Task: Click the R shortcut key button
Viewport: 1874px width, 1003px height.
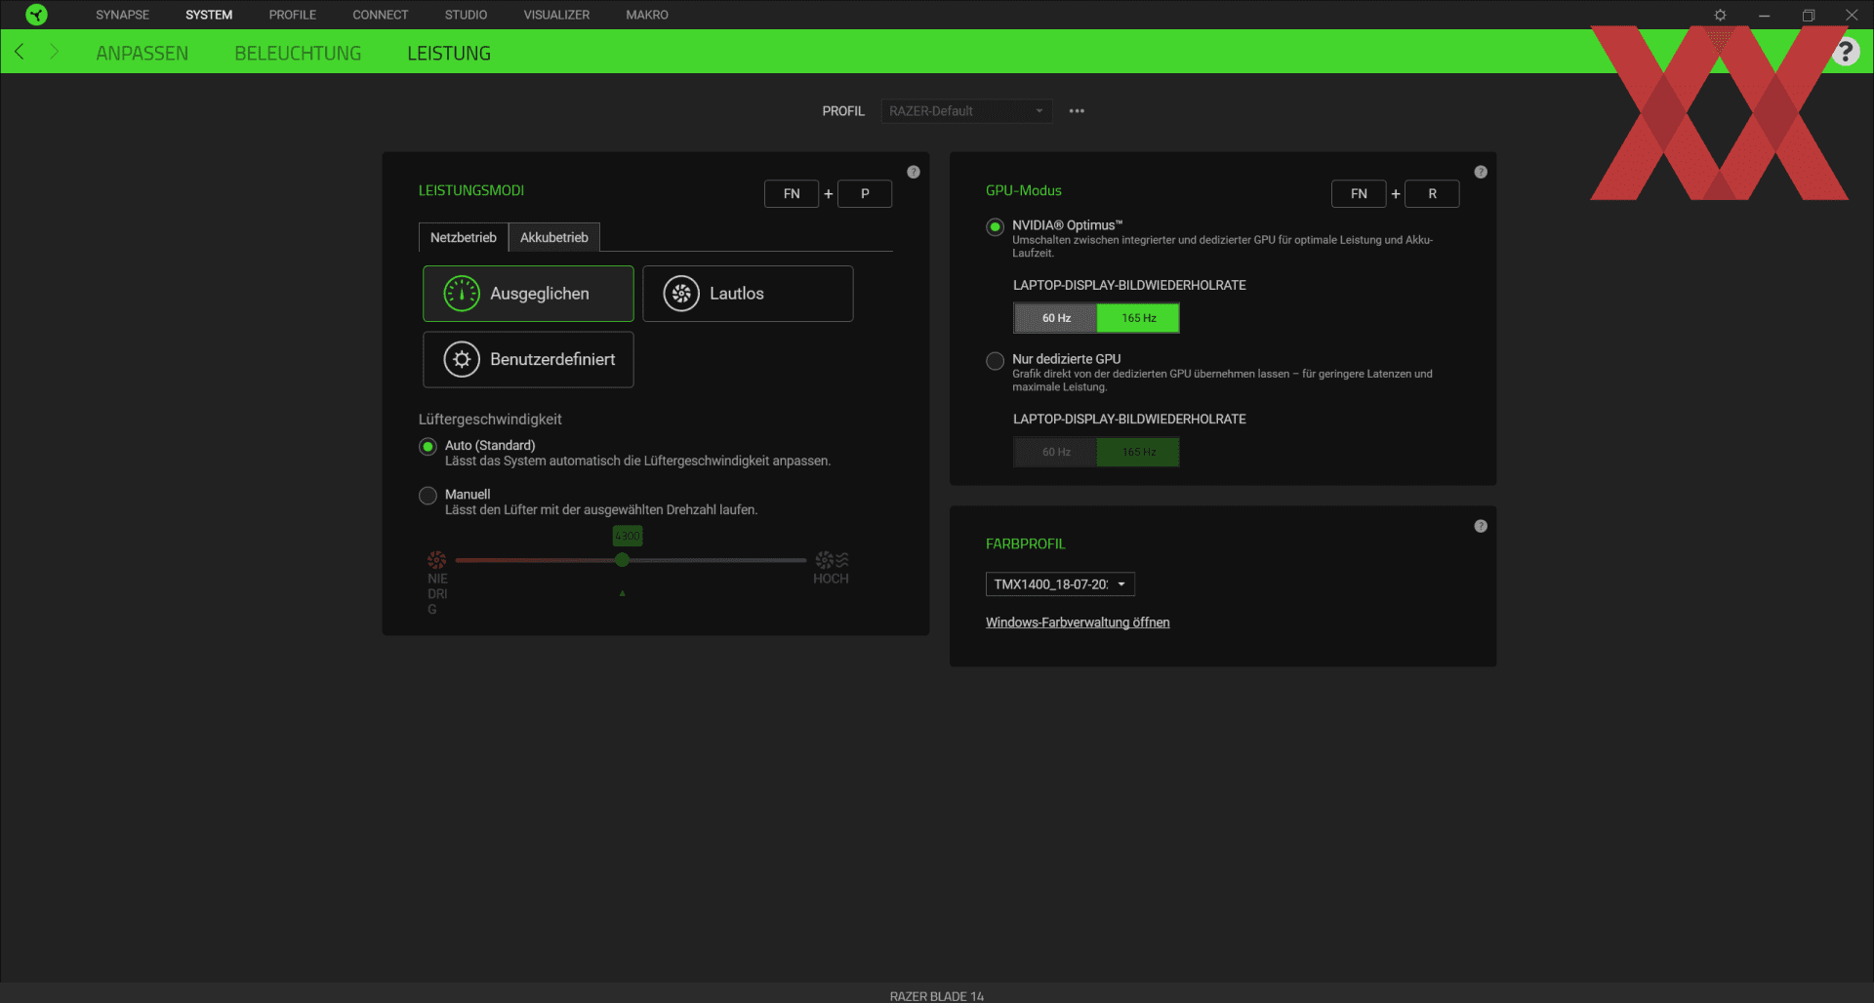Action: tap(1432, 194)
